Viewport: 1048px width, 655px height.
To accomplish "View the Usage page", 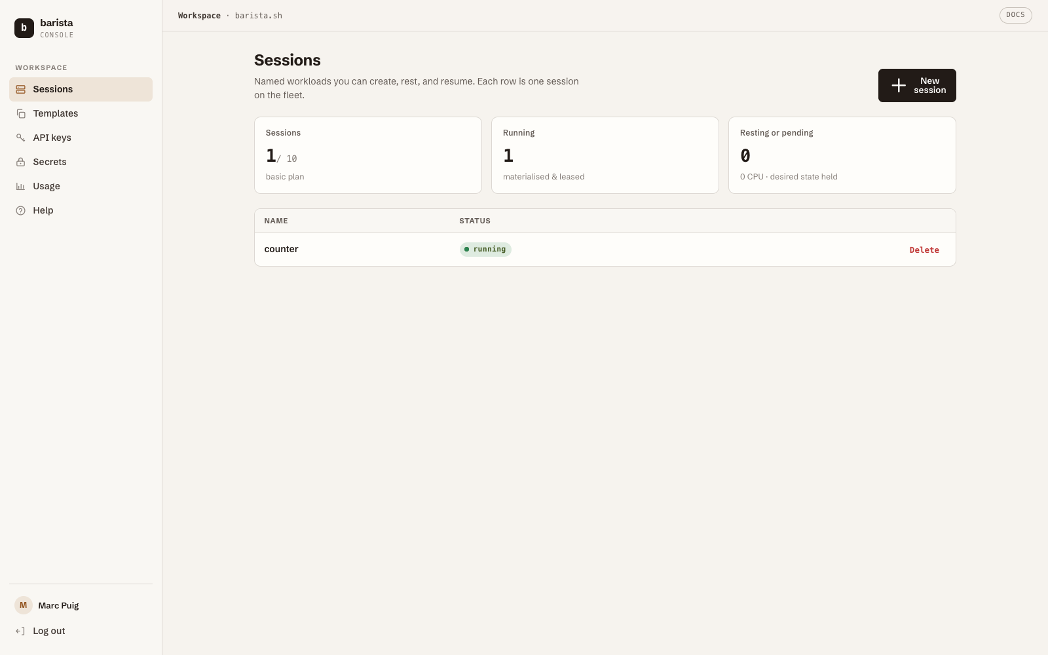I will 81,186.
